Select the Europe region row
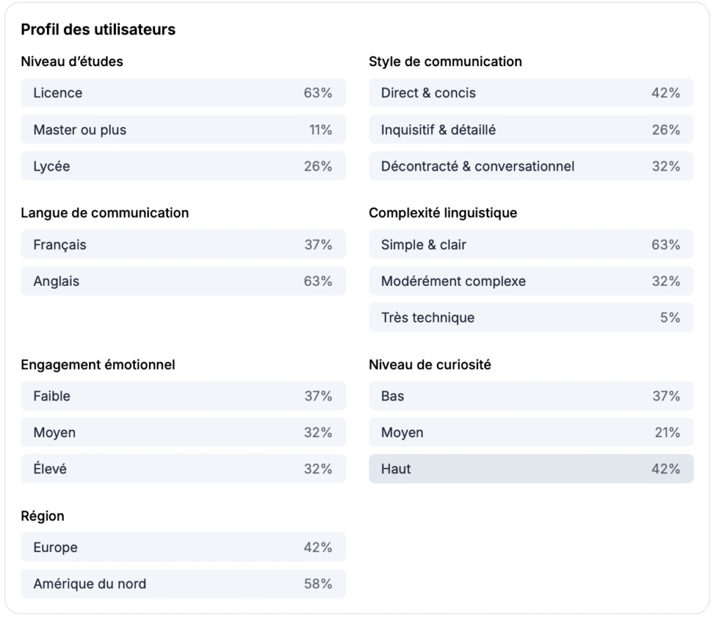Viewport: 719px width, 621px height. coord(183,547)
